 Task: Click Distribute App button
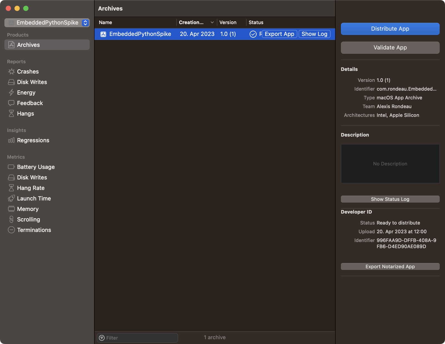click(x=390, y=29)
